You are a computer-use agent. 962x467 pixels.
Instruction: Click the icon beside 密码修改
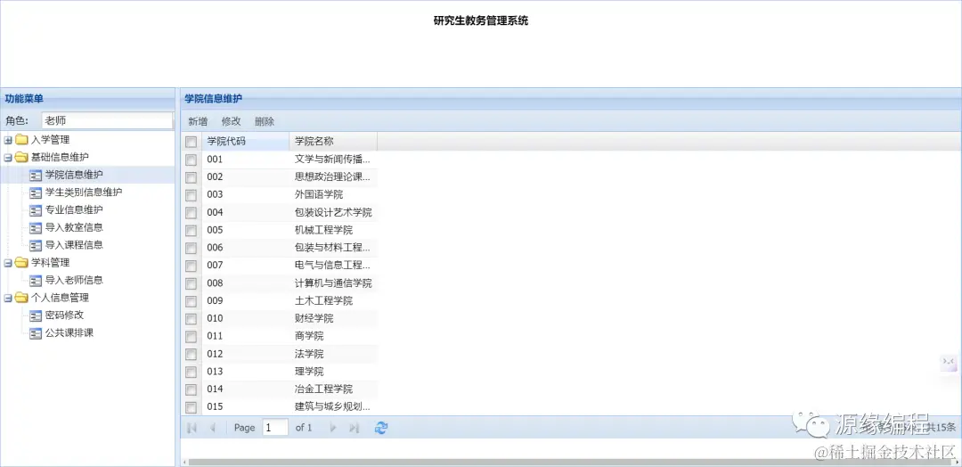[36, 315]
